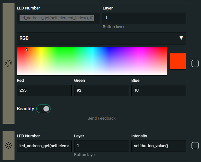Click the Layer field in the color block
201x162 pixels.
(x=144, y=18)
